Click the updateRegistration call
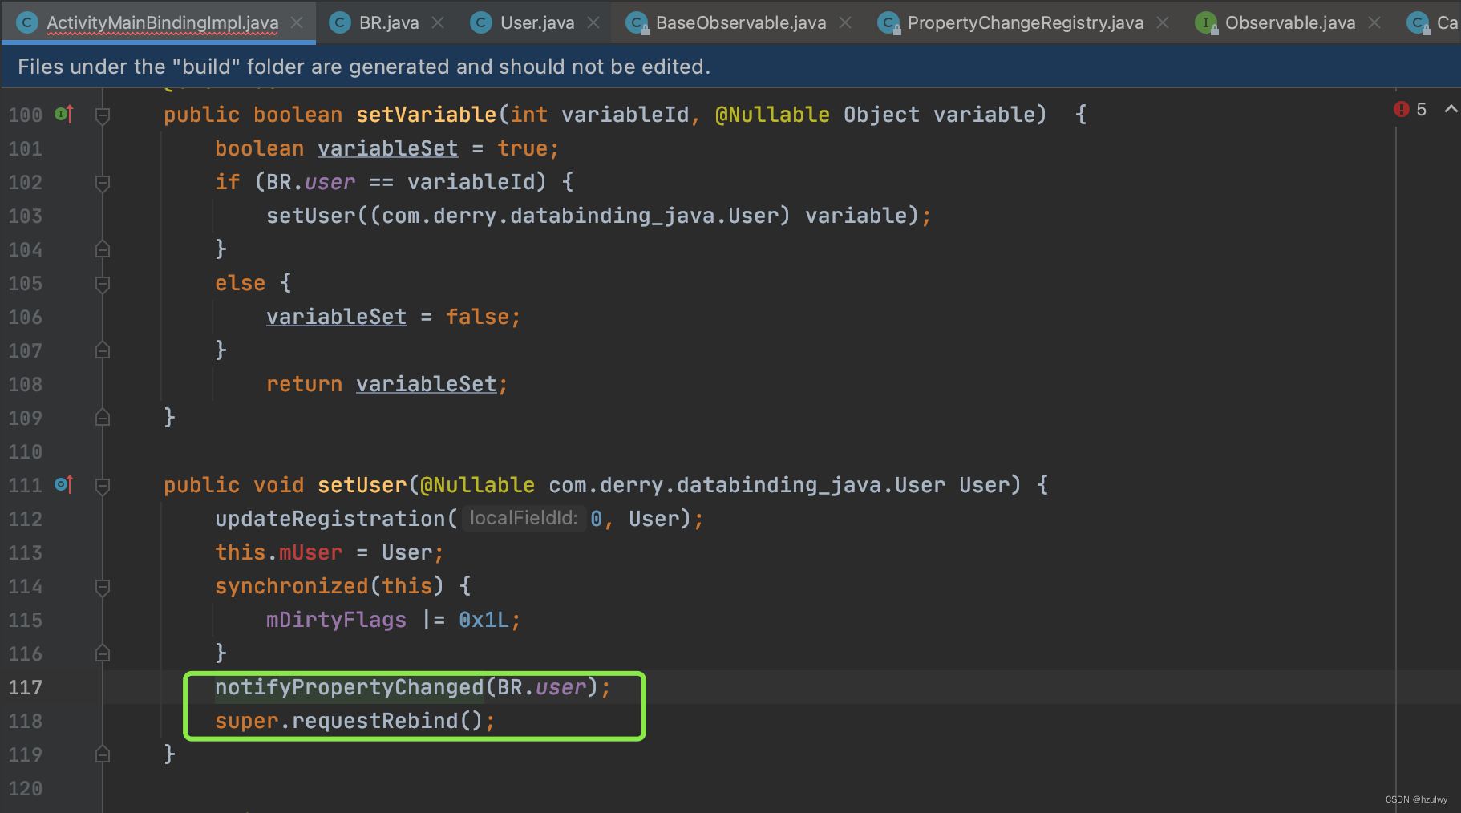1461x813 pixels. point(330,519)
